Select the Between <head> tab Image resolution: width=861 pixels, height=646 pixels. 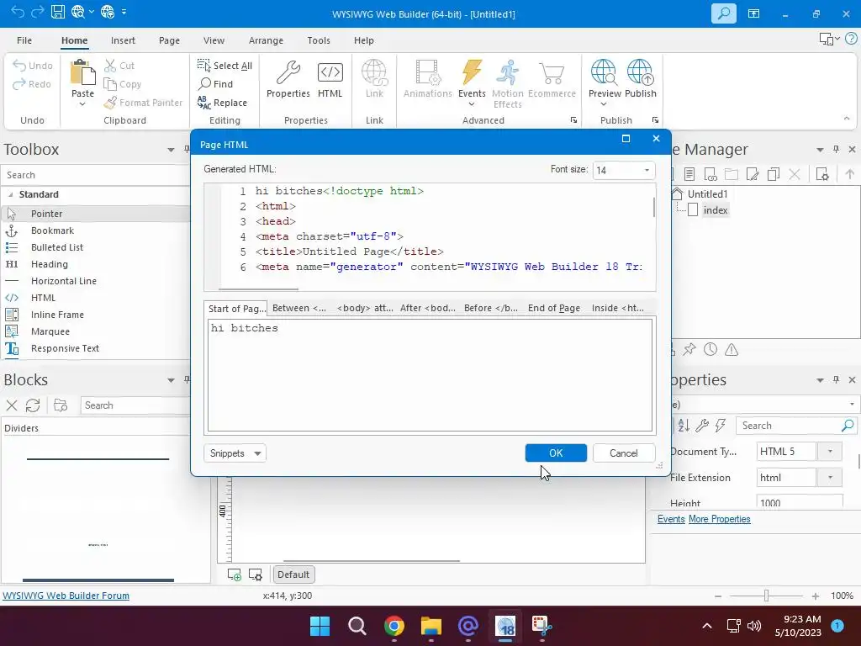(299, 308)
